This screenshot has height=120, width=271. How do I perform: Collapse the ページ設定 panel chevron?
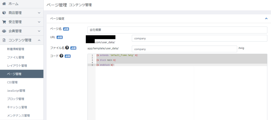click(266, 19)
